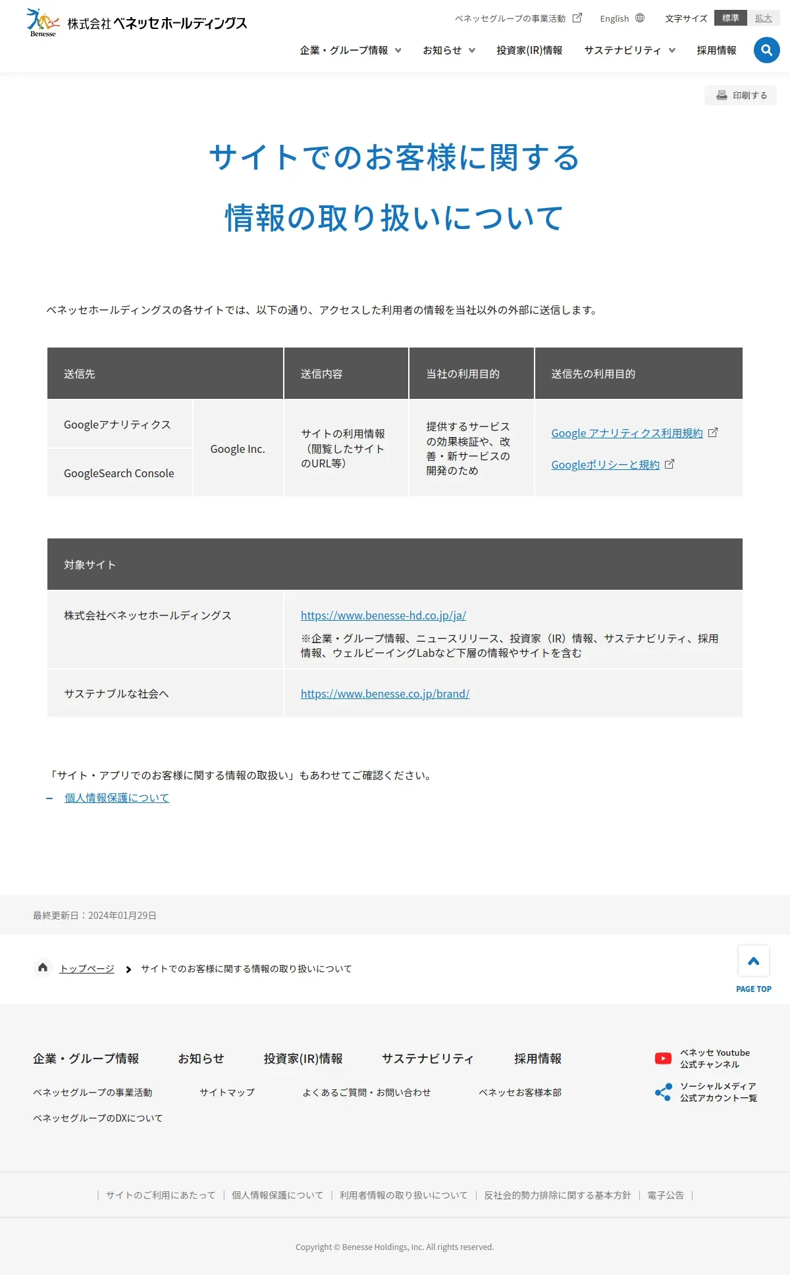Go to トップページ in breadcrumb

click(x=87, y=969)
